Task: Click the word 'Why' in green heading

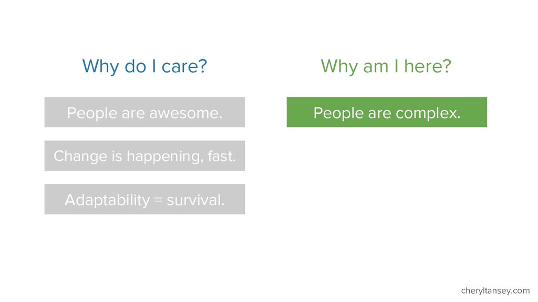Action: click(x=339, y=67)
